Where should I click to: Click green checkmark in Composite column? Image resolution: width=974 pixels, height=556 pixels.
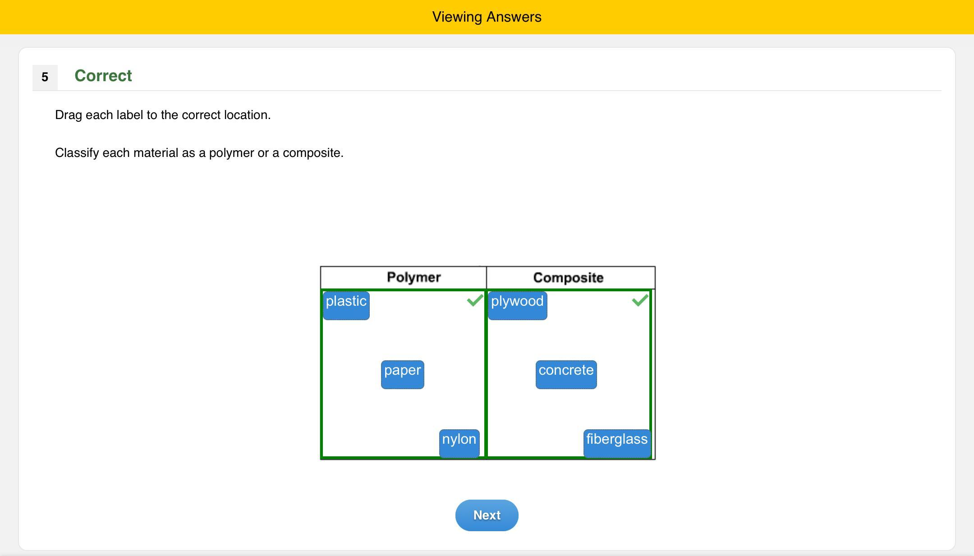coord(640,300)
